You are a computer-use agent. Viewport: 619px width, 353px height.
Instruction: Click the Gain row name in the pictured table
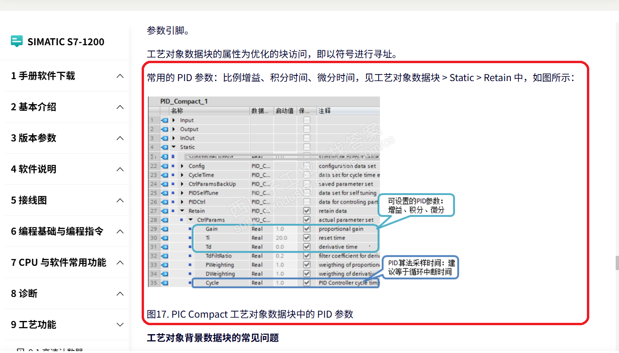212,229
